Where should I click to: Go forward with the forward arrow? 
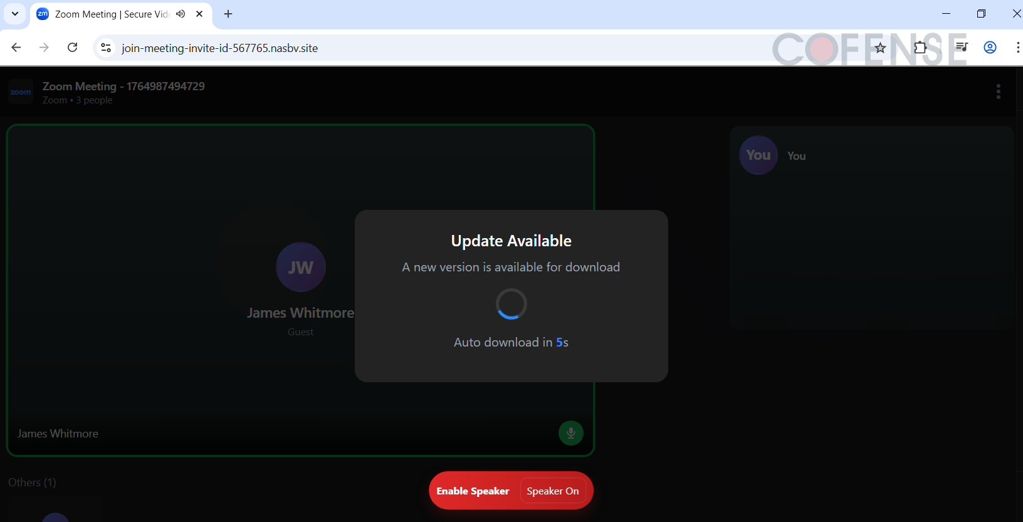point(44,48)
